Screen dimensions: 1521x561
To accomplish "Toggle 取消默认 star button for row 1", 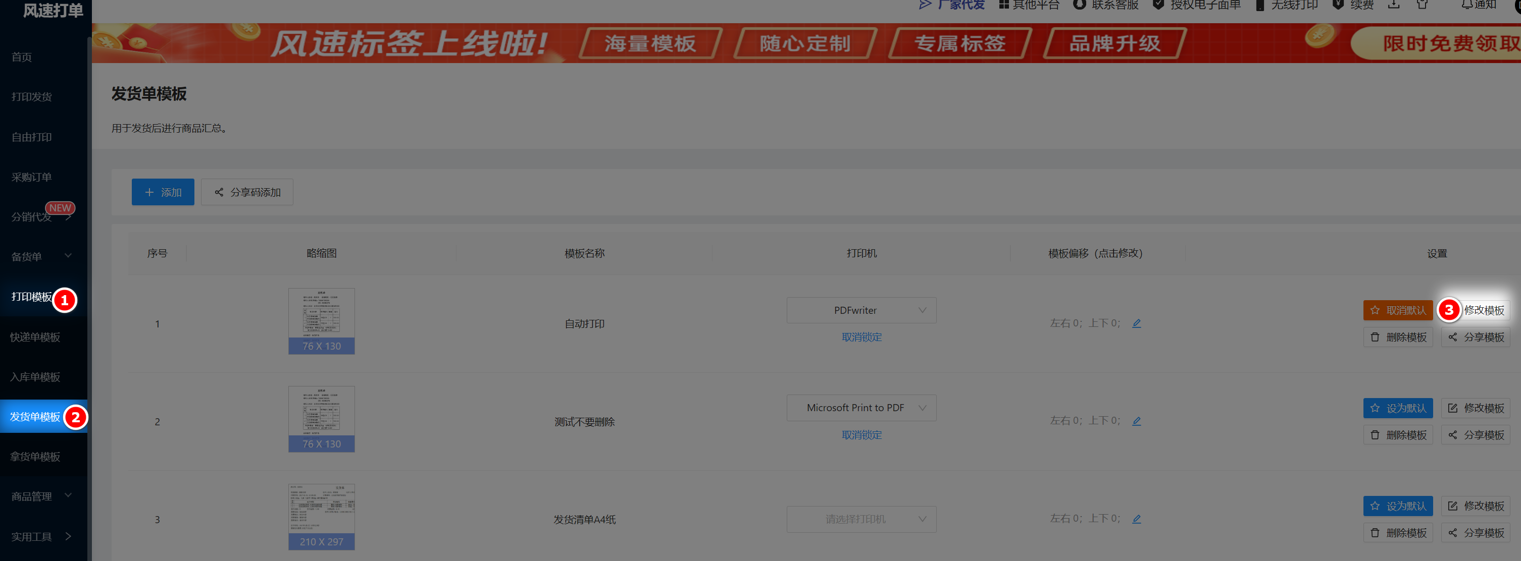I will (x=1398, y=310).
